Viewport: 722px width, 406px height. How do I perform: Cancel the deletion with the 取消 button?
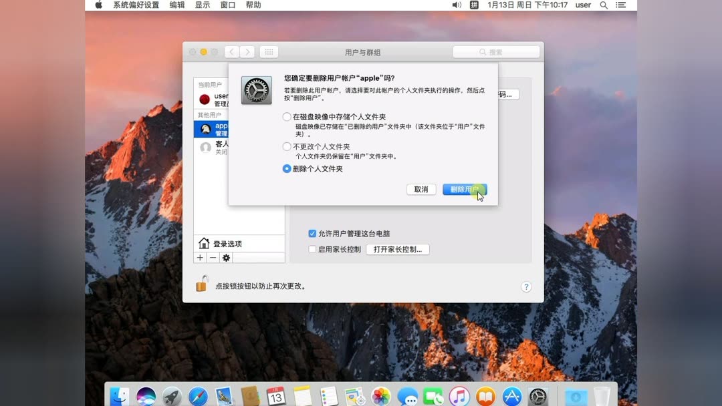point(420,189)
